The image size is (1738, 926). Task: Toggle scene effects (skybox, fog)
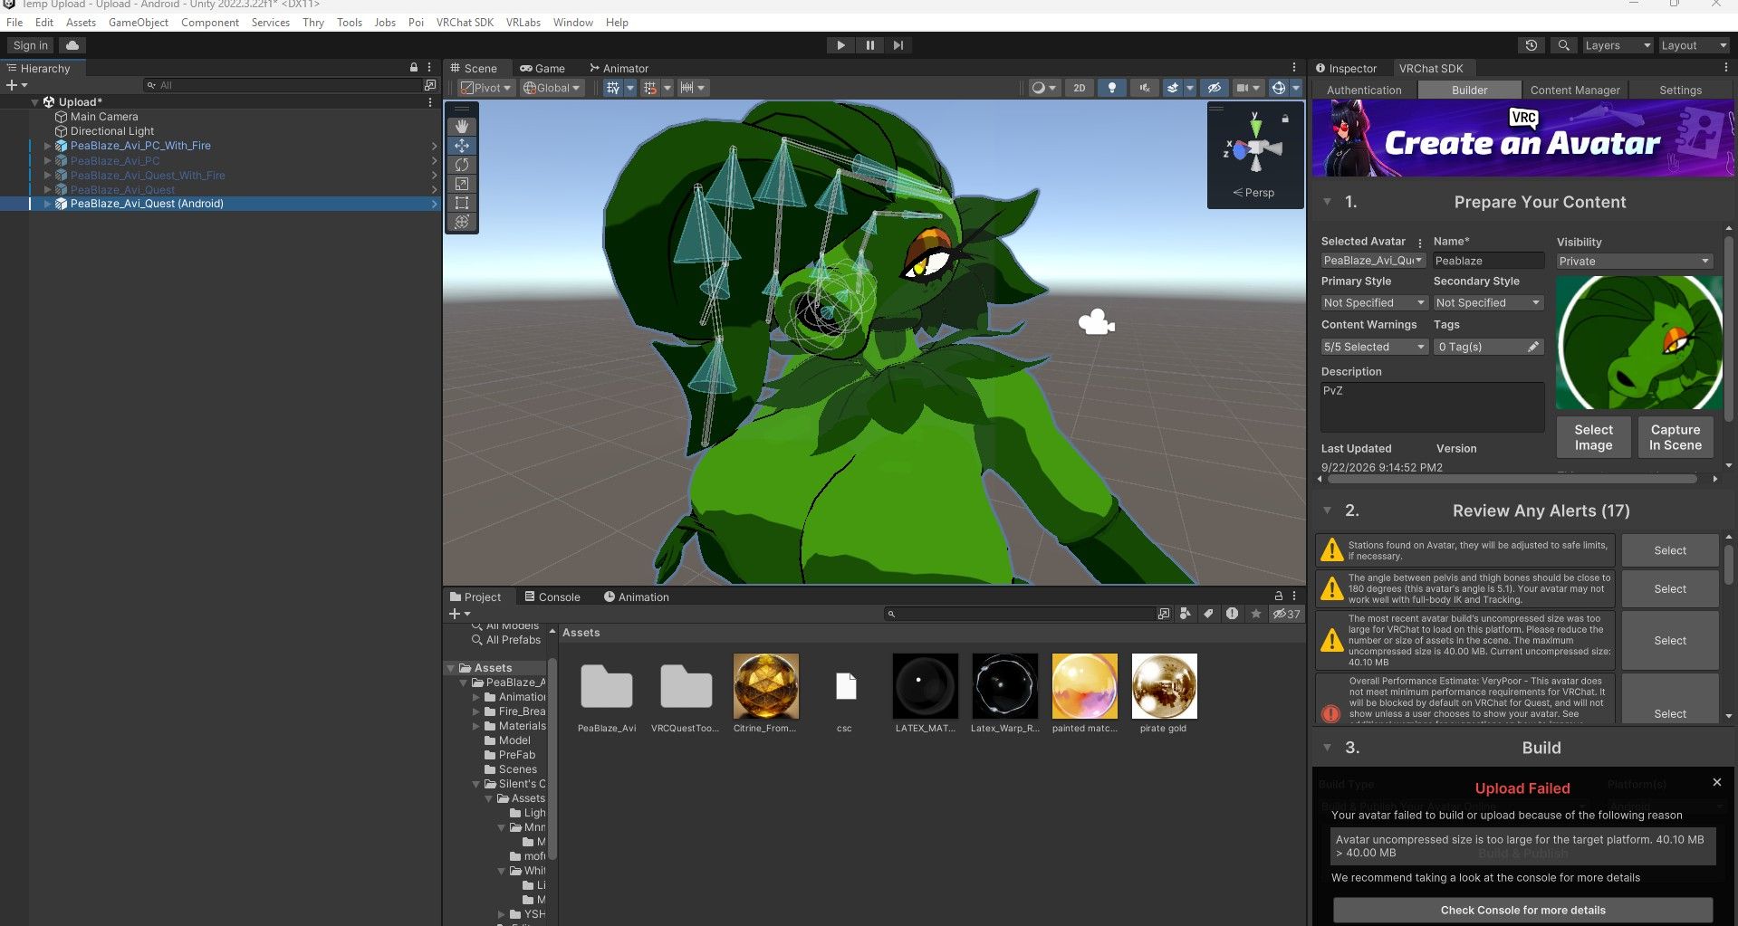click(1173, 88)
